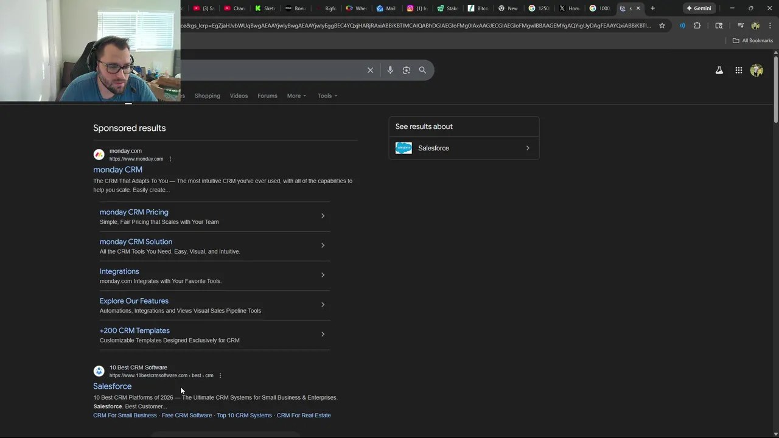The width and height of the screenshot is (779, 438).
Task: Switch to the Instagram tab
Action: [417, 9]
